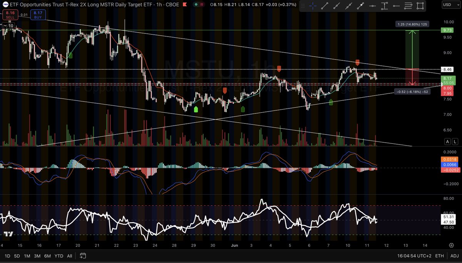Select the arrow line drawing tool
Image resolution: width=462 pixels, height=263 pixels.
coord(361,6)
